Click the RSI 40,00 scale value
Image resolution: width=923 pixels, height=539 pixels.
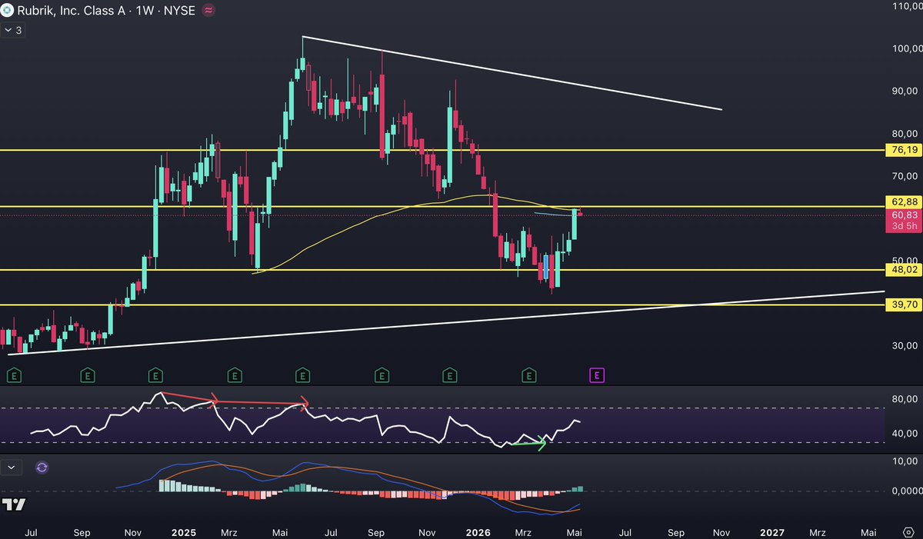[x=906, y=433]
